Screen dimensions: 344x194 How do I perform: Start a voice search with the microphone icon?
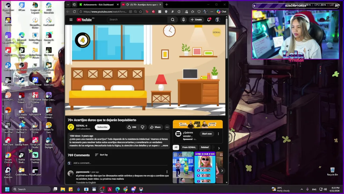(184, 19)
